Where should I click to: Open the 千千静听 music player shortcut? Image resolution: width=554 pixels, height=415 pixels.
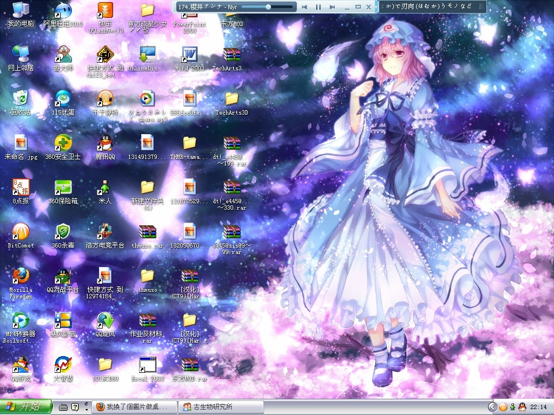click(x=105, y=99)
